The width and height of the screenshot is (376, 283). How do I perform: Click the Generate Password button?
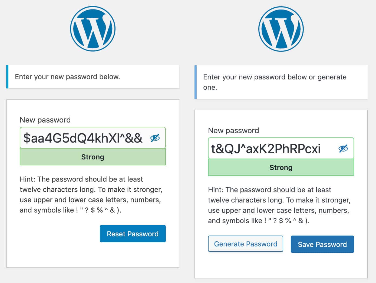coord(245,244)
